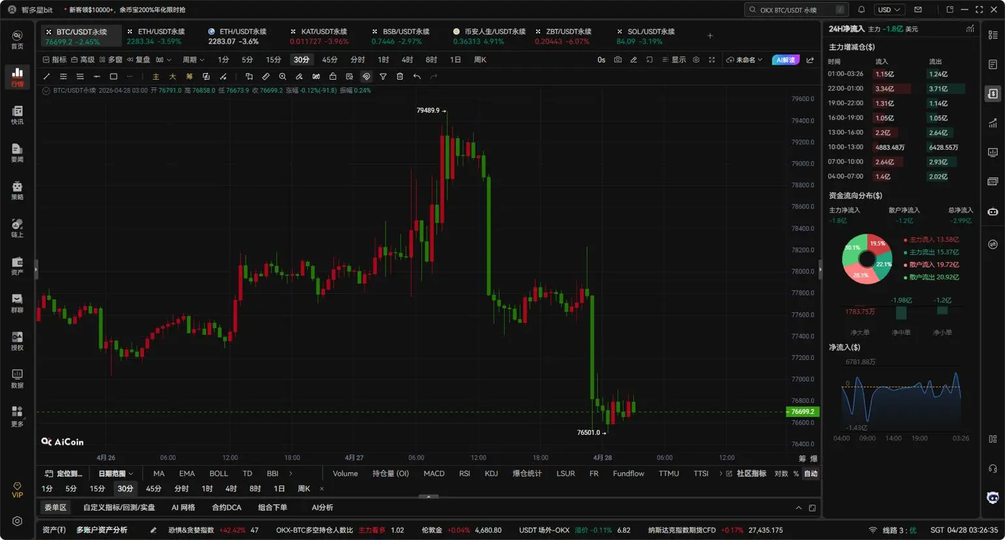Enter fullscreen chart with the expand icon
Screen dimensions: 1005x540
pos(712,59)
